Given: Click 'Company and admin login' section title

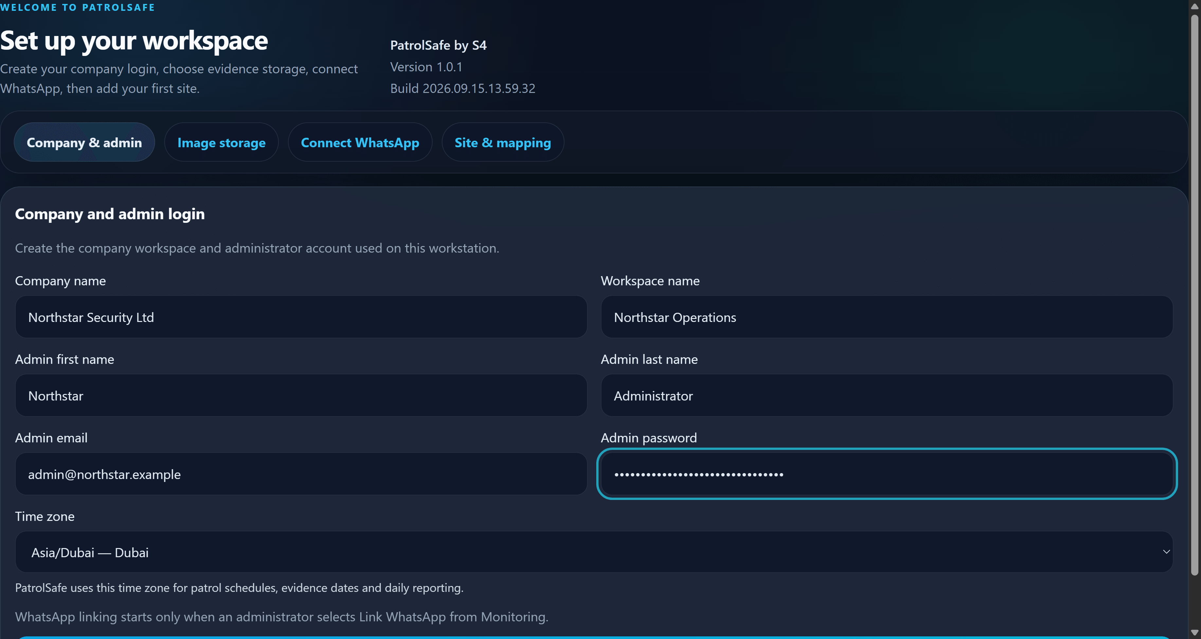Looking at the screenshot, I should pos(110,214).
